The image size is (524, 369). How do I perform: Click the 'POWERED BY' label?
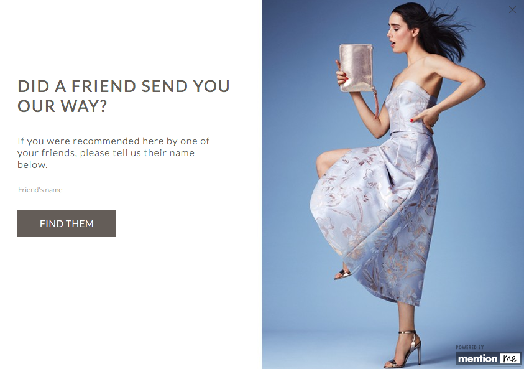pyautogui.click(x=469, y=347)
